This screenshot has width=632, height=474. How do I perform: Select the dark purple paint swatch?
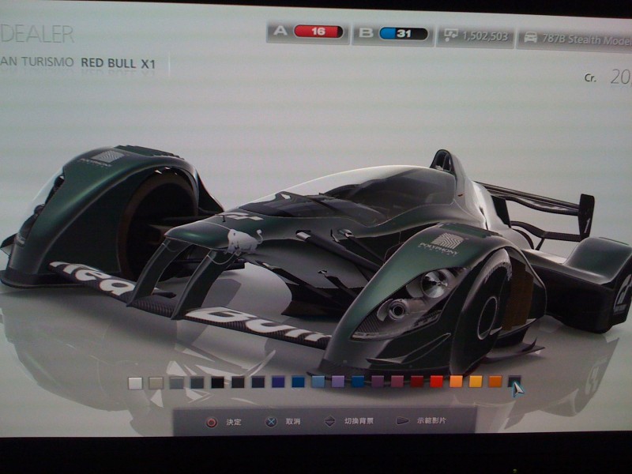378,382
